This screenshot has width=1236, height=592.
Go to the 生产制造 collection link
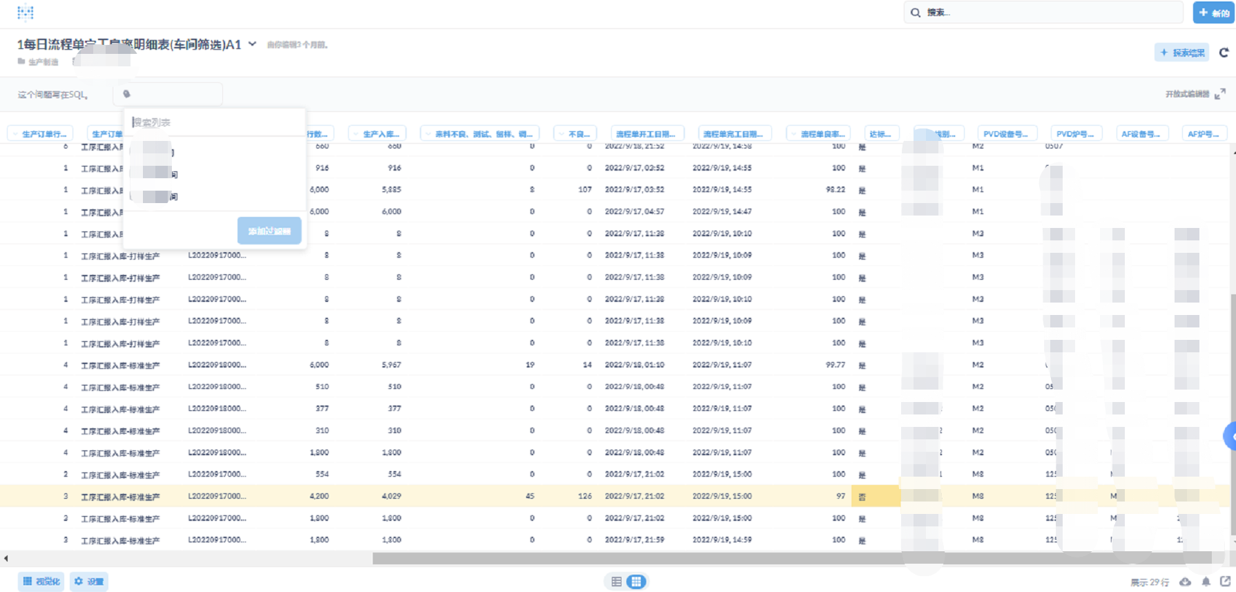tap(43, 62)
